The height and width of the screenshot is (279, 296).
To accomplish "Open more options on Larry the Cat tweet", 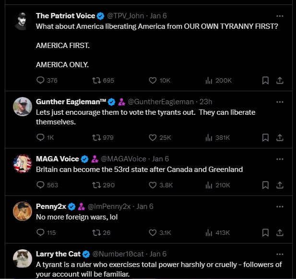I will click(280, 254).
